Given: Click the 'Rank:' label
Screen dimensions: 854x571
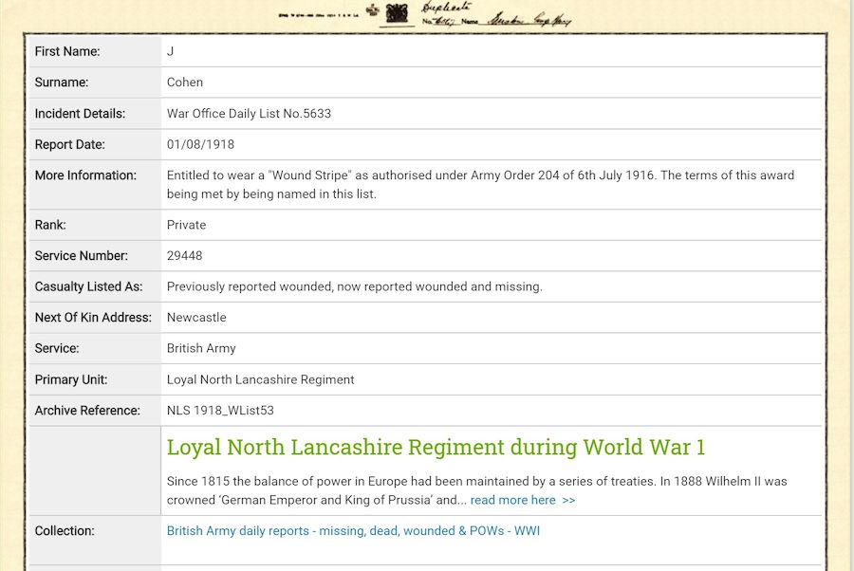Looking at the screenshot, I should coord(50,225).
